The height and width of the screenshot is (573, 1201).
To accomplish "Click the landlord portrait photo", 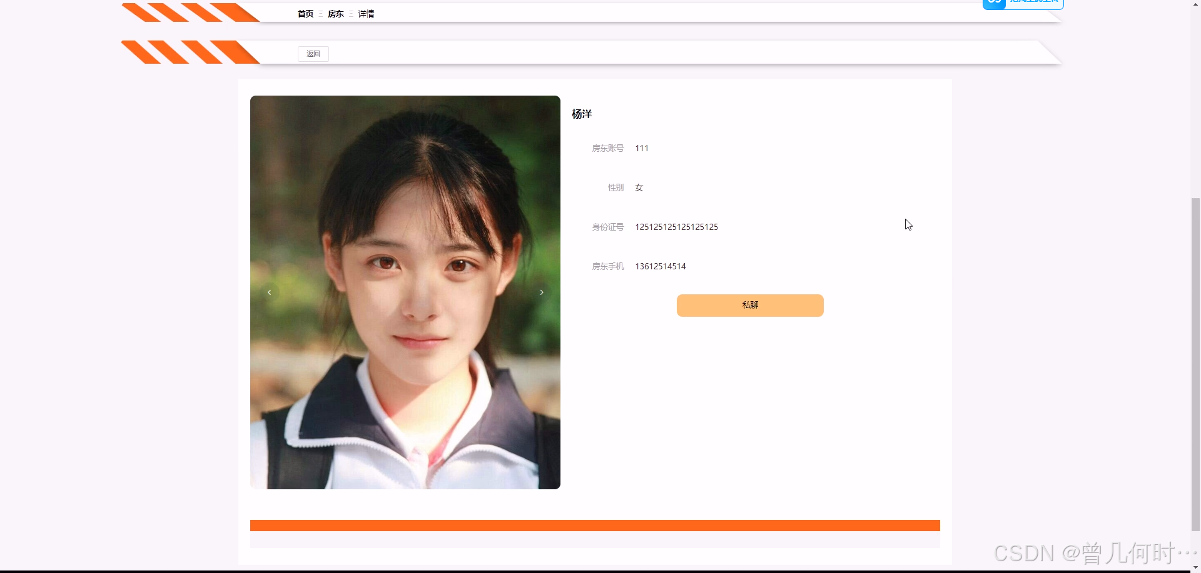I will (x=405, y=292).
